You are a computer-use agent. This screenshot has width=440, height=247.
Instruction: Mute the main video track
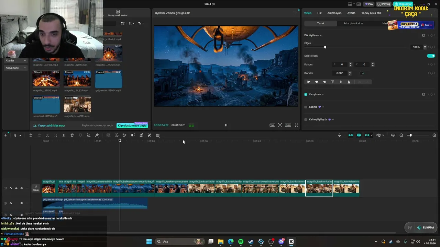coord(22,188)
